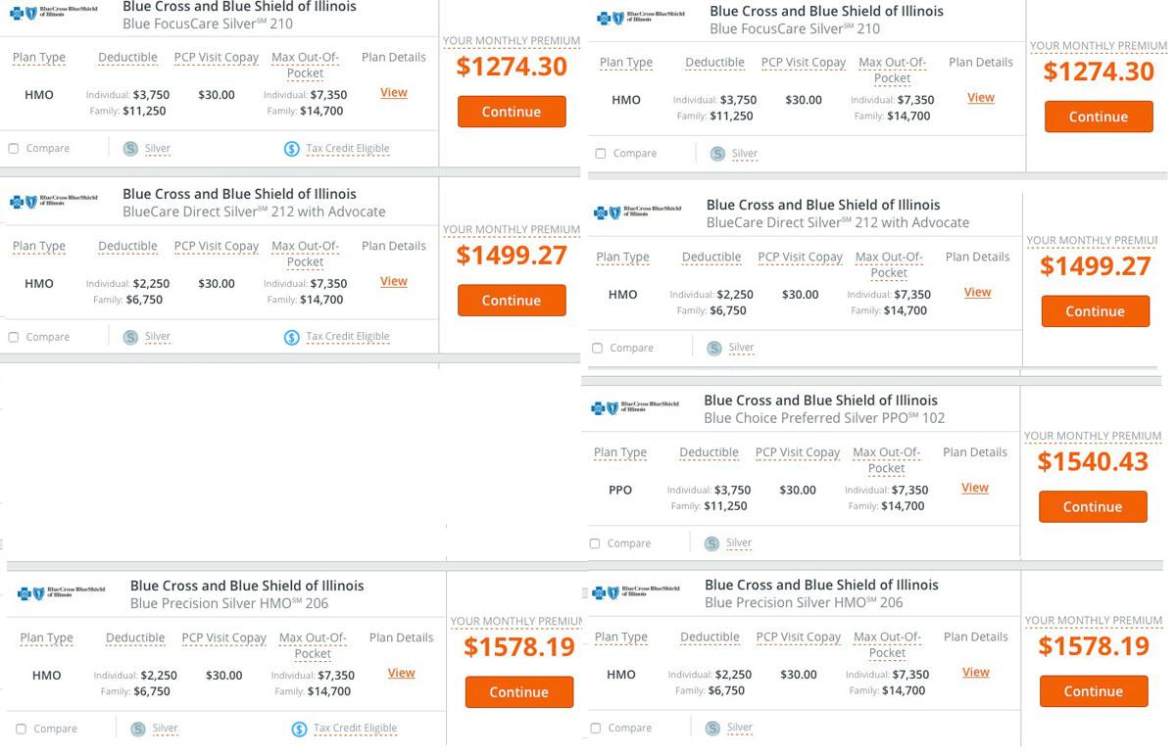Click Silver tier icon on right-column Blue Precision 206 card

(713, 729)
